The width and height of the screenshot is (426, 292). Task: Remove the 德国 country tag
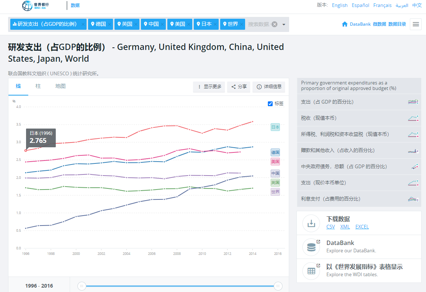[x=109, y=24]
